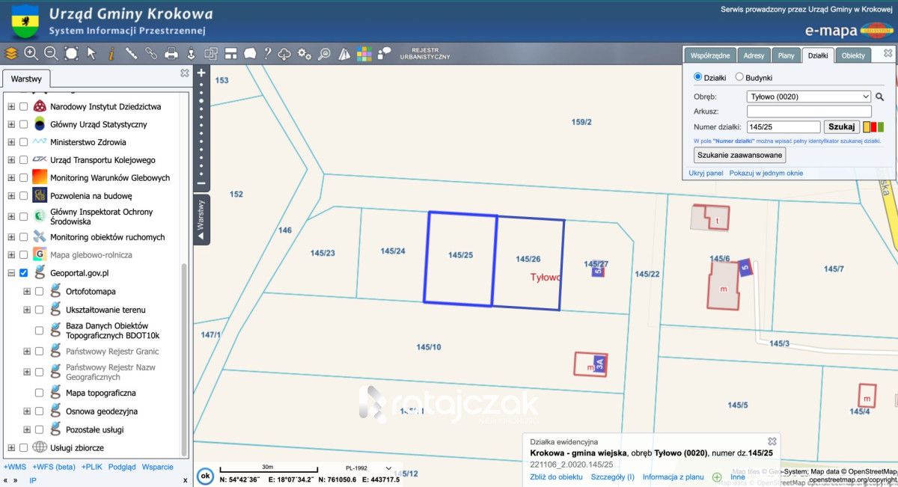Pick the yellow highlight color swatch
Screen dimensions: 898x487
tap(866, 127)
